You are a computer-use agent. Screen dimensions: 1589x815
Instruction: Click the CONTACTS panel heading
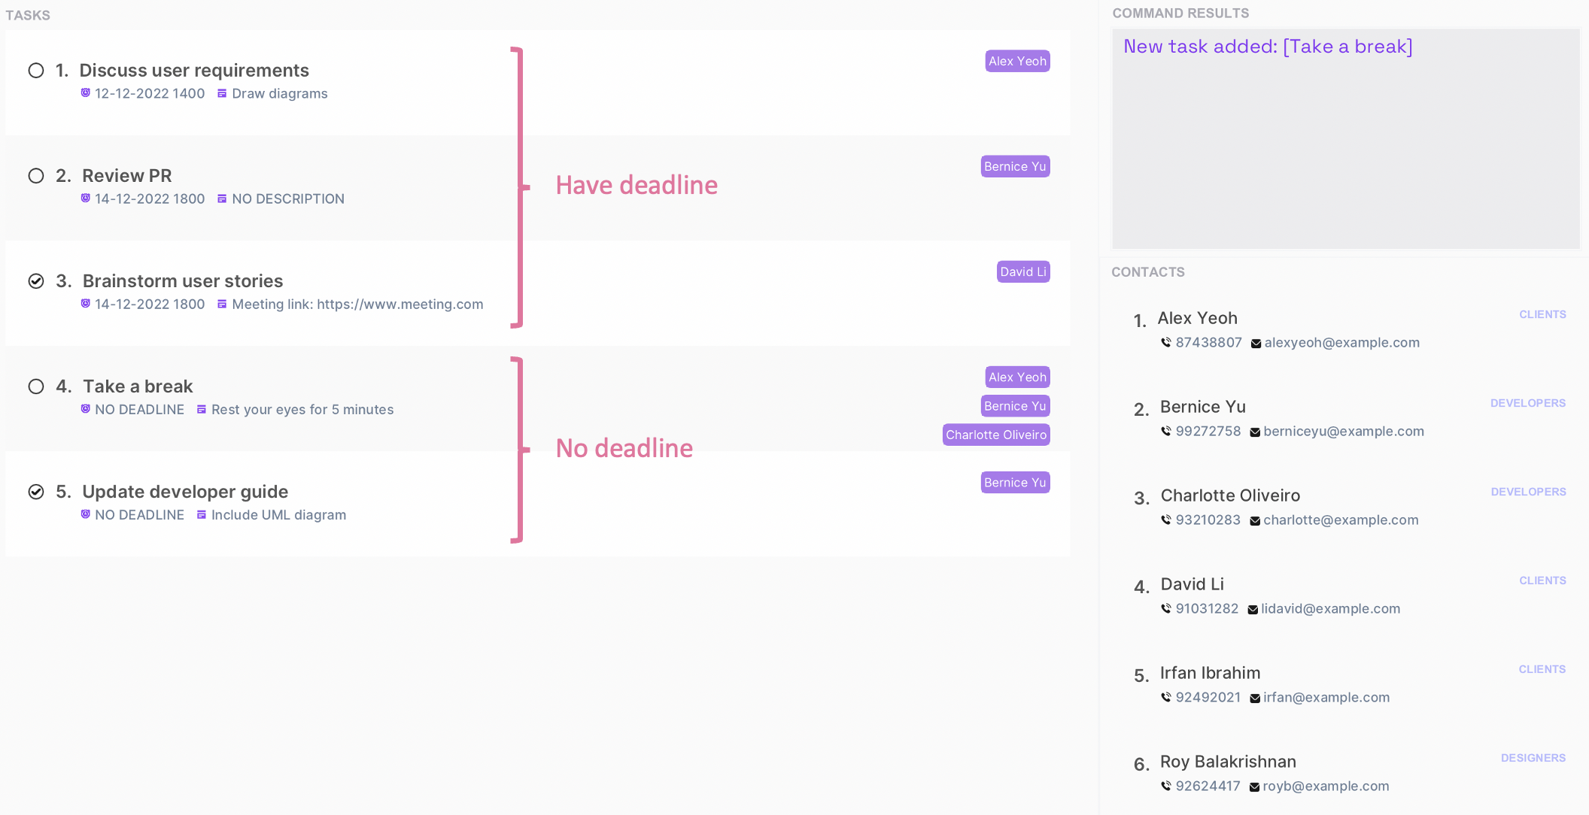pyautogui.click(x=1147, y=272)
